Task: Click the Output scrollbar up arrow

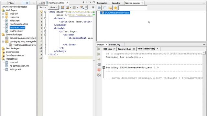Action: 204,53
